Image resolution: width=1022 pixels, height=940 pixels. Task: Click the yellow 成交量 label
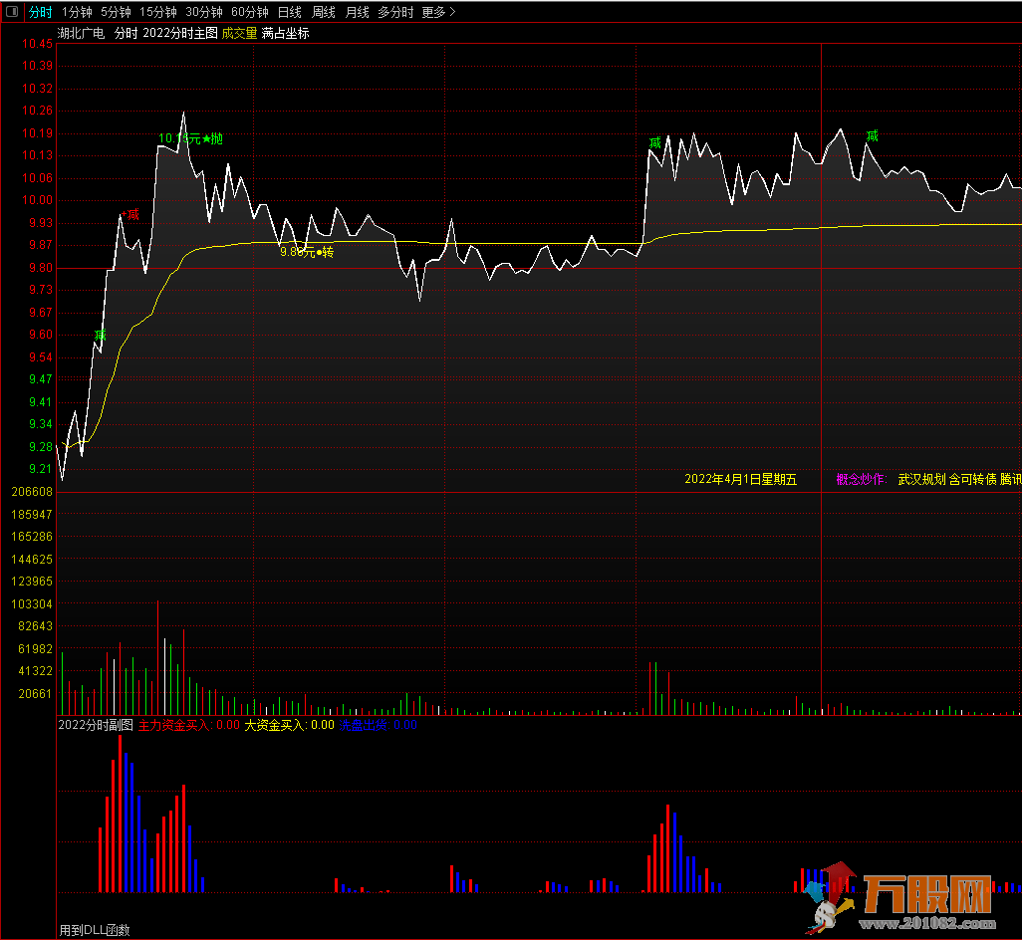click(239, 33)
